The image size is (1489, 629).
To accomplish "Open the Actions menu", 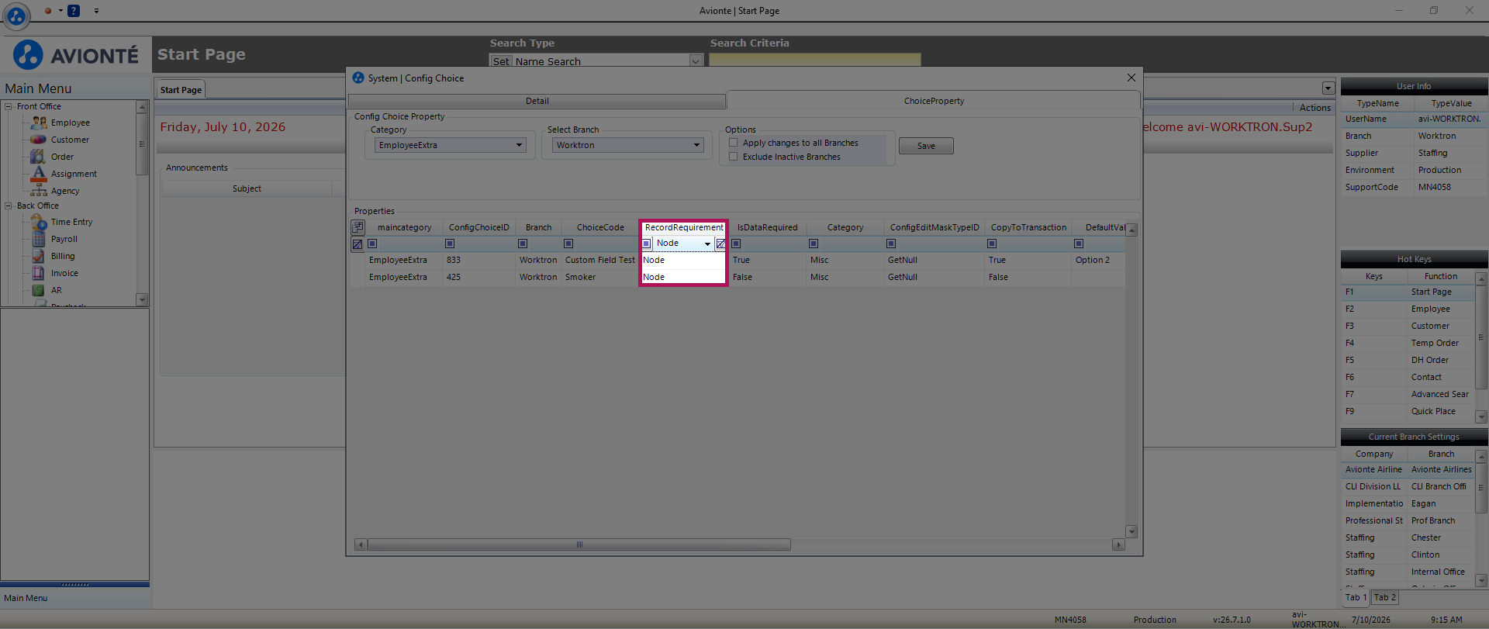I will [1315, 108].
